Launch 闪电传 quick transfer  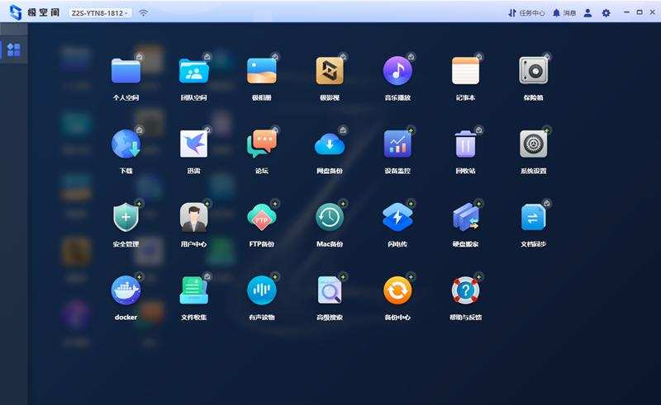coord(397,218)
